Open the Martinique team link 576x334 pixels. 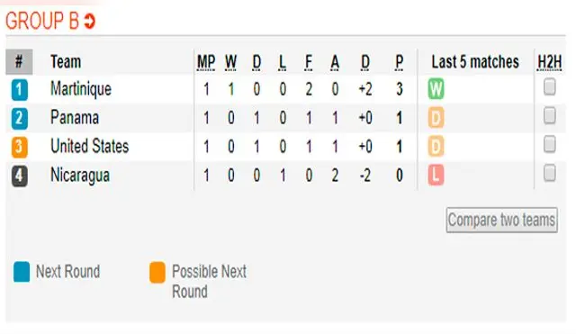(x=81, y=89)
